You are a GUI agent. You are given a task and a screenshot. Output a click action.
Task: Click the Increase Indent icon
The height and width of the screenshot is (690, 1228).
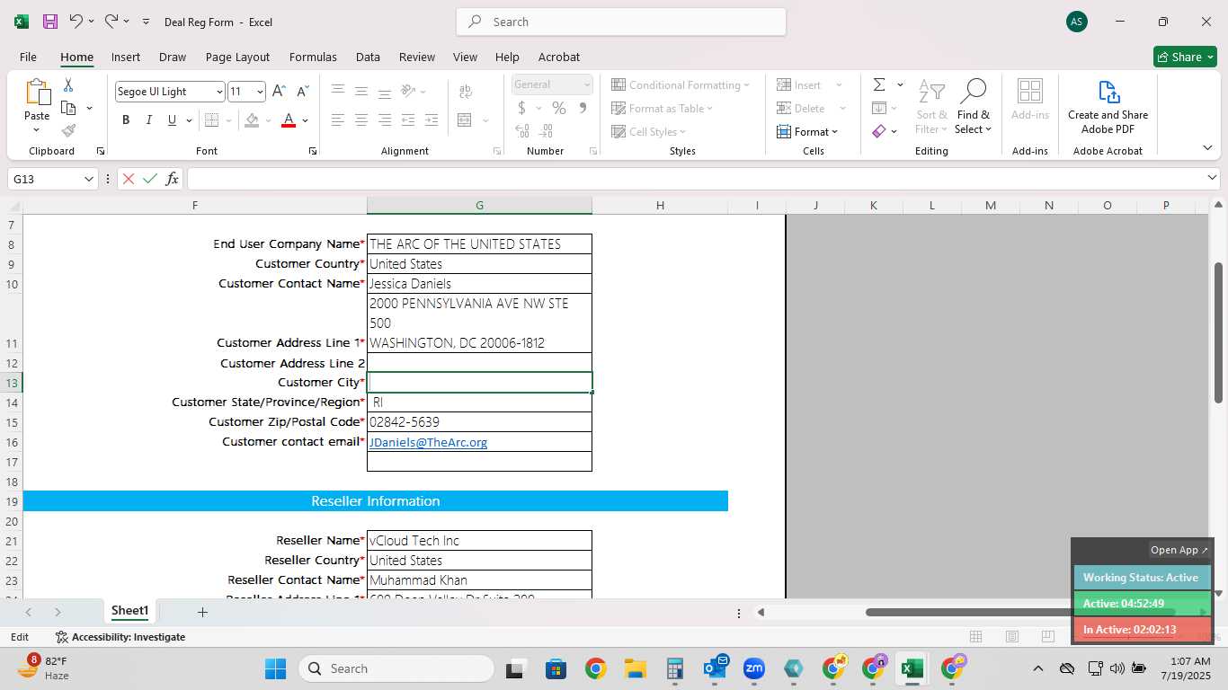432,120
